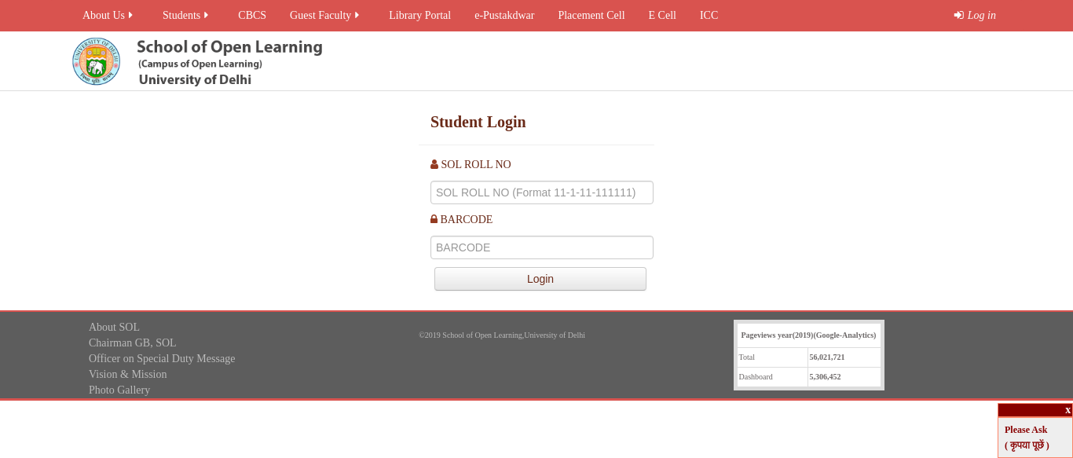Click the School of Open Learning header text
This screenshot has width=1073, height=458.
tap(229, 47)
